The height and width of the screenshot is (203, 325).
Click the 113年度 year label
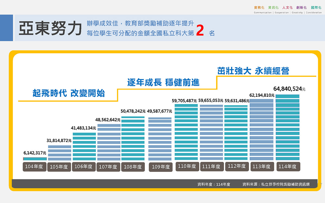(262, 166)
